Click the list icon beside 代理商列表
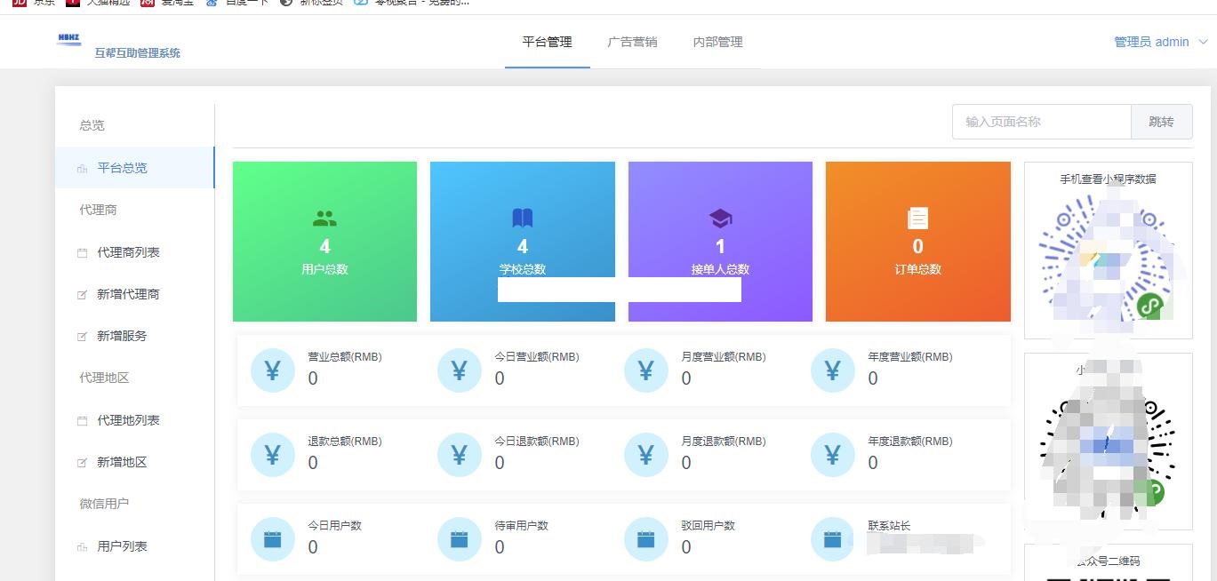This screenshot has width=1217, height=581. point(81,252)
